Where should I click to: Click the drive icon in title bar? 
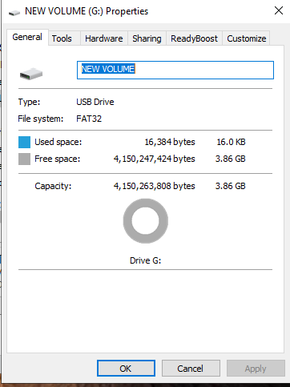pos(14,13)
